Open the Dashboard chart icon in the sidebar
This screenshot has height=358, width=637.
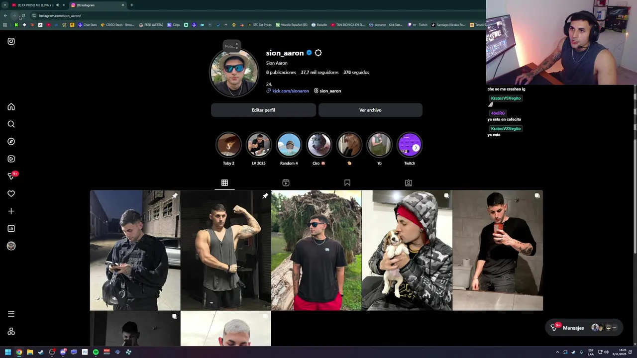[x=11, y=229]
